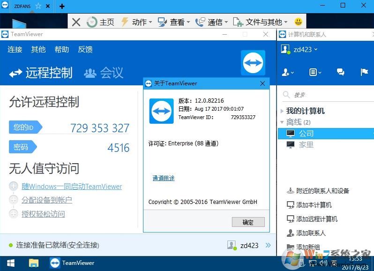Collapse the 离线 (2) group
374x271 pixels.
[x=282, y=122]
